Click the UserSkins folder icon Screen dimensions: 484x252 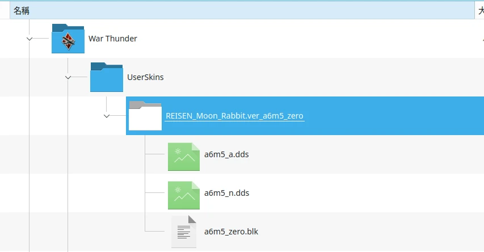pyautogui.click(x=107, y=77)
